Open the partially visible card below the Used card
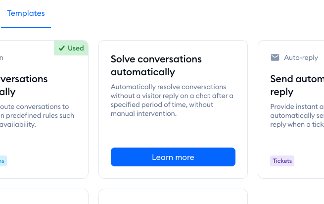The image size is (324, 204). tap(44, 197)
